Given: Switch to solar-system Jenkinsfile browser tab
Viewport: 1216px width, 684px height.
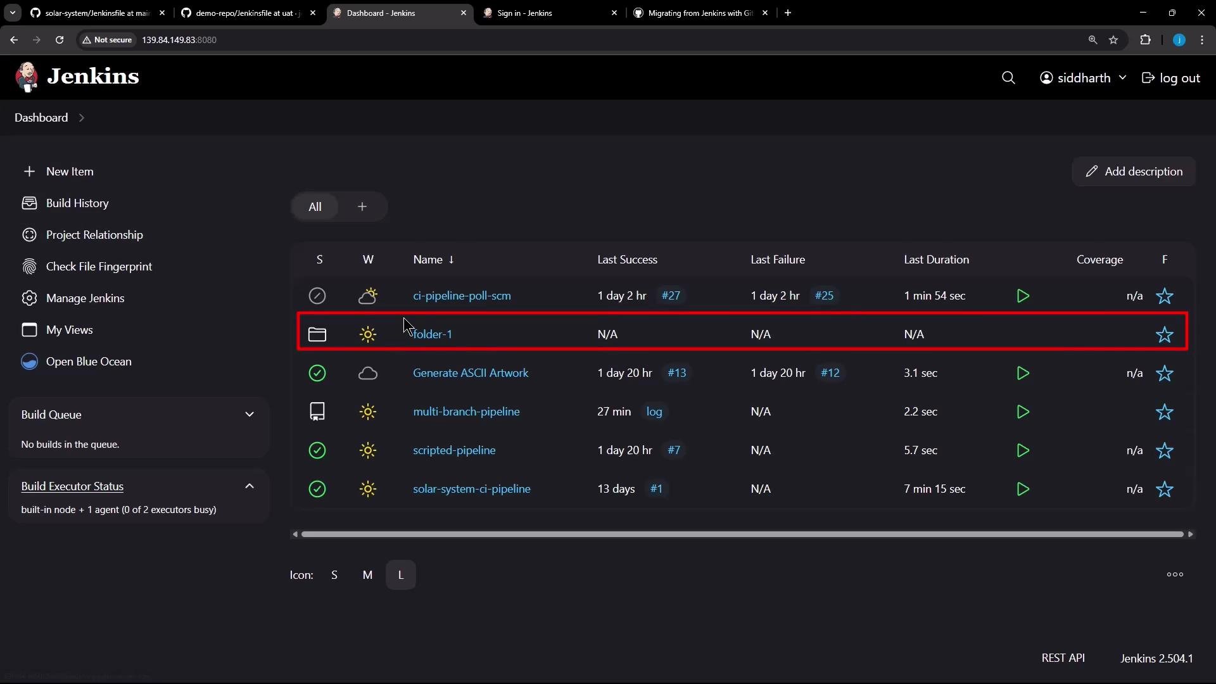Looking at the screenshot, I should pyautogui.click(x=99, y=13).
